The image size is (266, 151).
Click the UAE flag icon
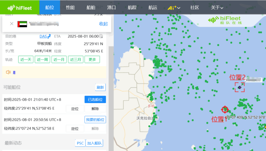tap(22, 24)
